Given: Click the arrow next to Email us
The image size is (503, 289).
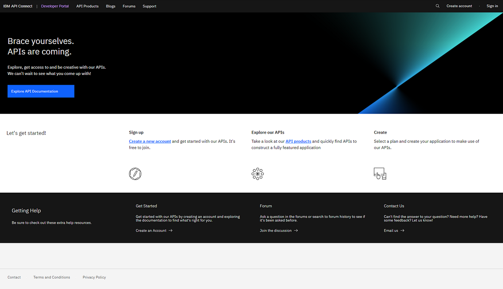Looking at the screenshot, I should click(402, 230).
